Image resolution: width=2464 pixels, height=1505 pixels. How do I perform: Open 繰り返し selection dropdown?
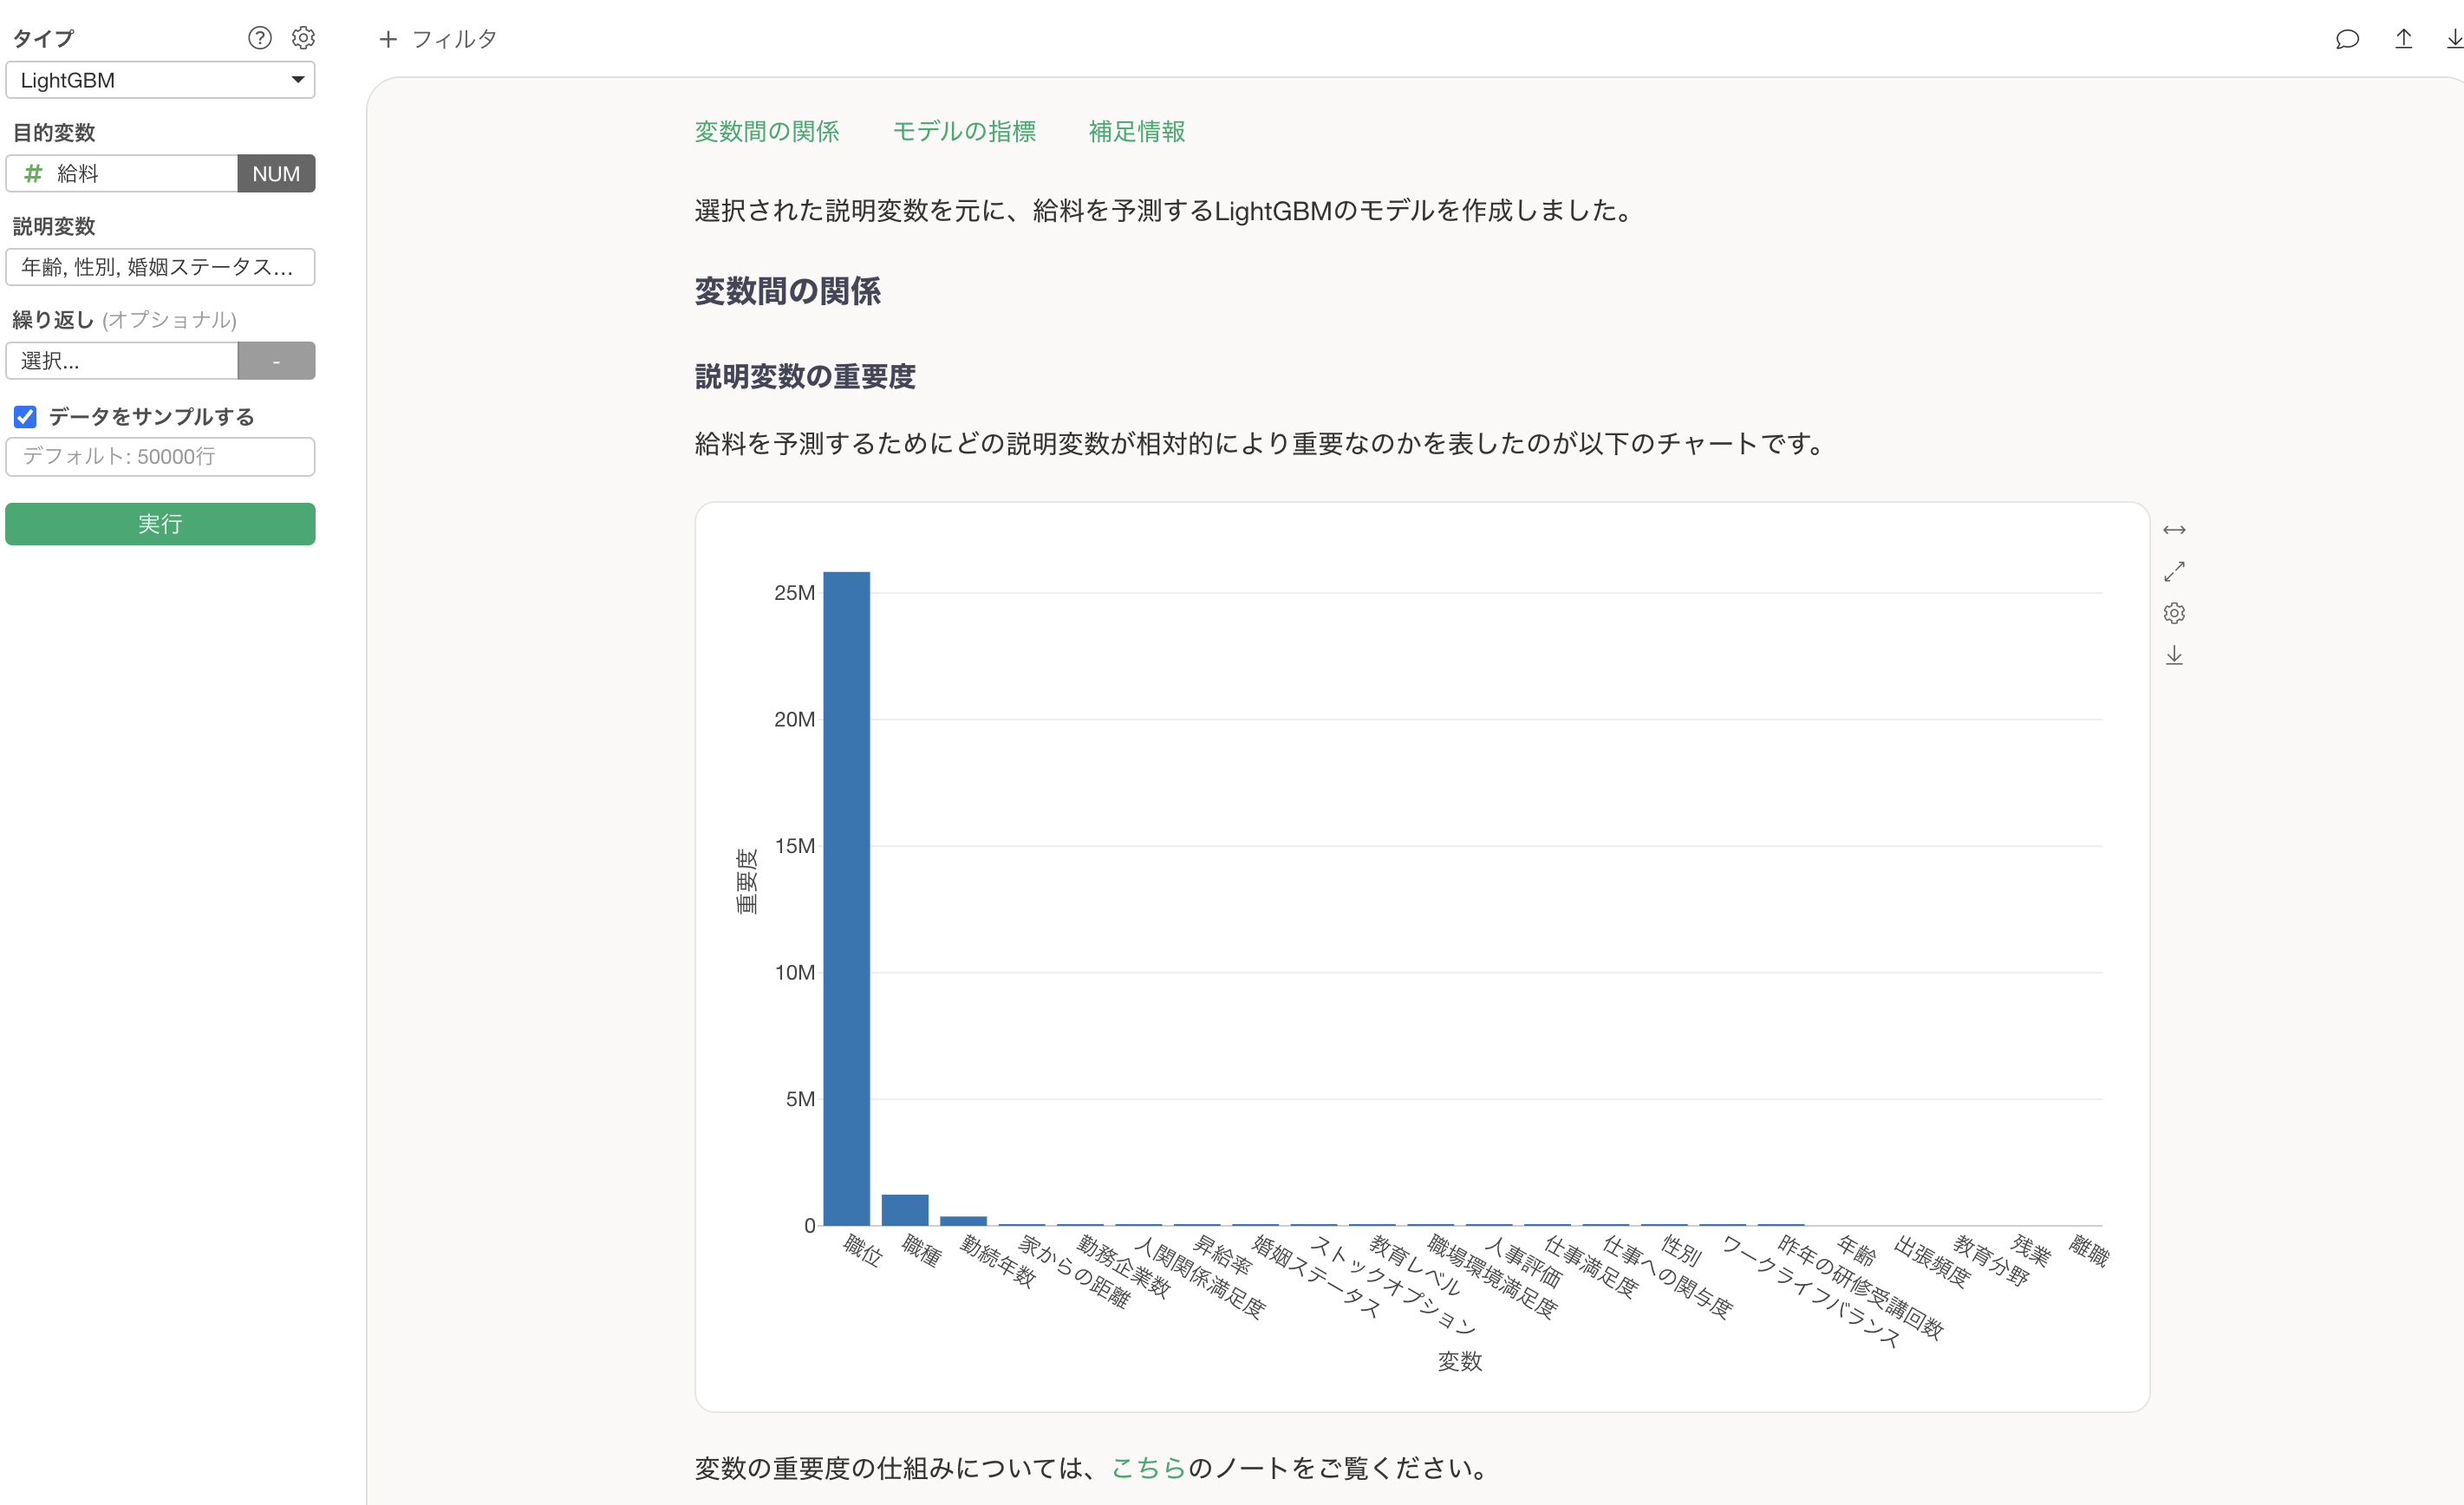[122, 361]
